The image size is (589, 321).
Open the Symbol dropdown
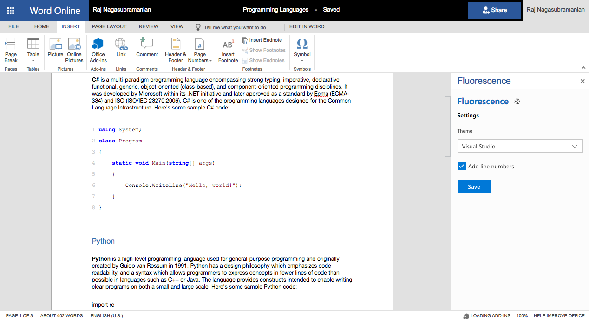pyautogui.click(x=302, y=51)
